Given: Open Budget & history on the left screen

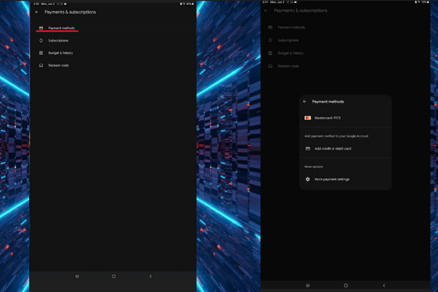Looking at the screenshot, I should 61,53.
